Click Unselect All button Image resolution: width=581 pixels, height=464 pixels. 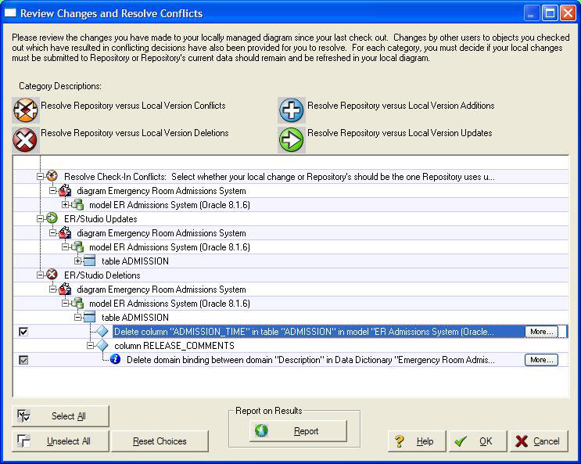pyautogui.click(x=60, y=441)
